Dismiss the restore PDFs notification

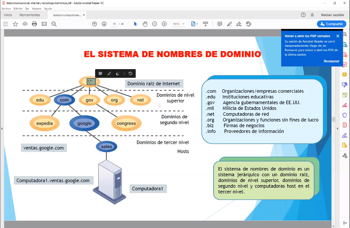(x=338, y=36)
